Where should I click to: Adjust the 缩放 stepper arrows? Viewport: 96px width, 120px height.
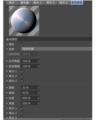(x=38, y=93)
